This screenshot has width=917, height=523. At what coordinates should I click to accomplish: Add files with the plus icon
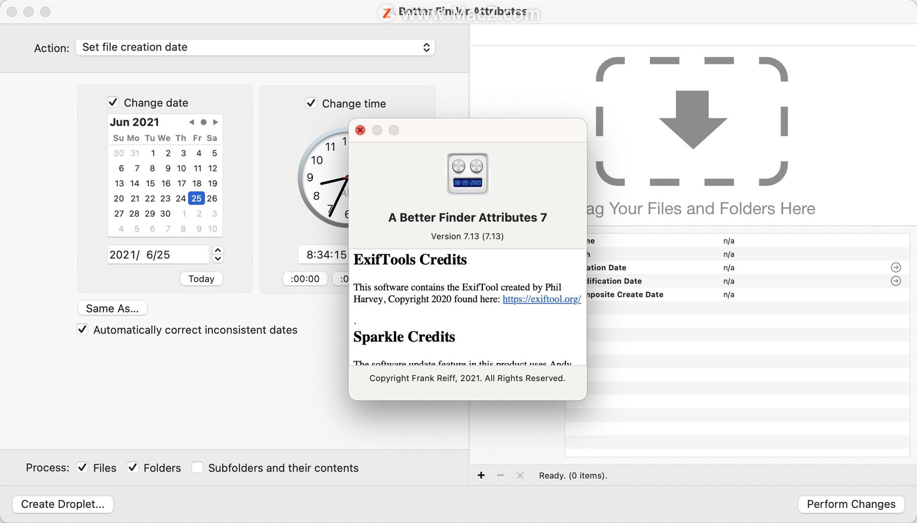pyautogui.click(x=481, y=475)
